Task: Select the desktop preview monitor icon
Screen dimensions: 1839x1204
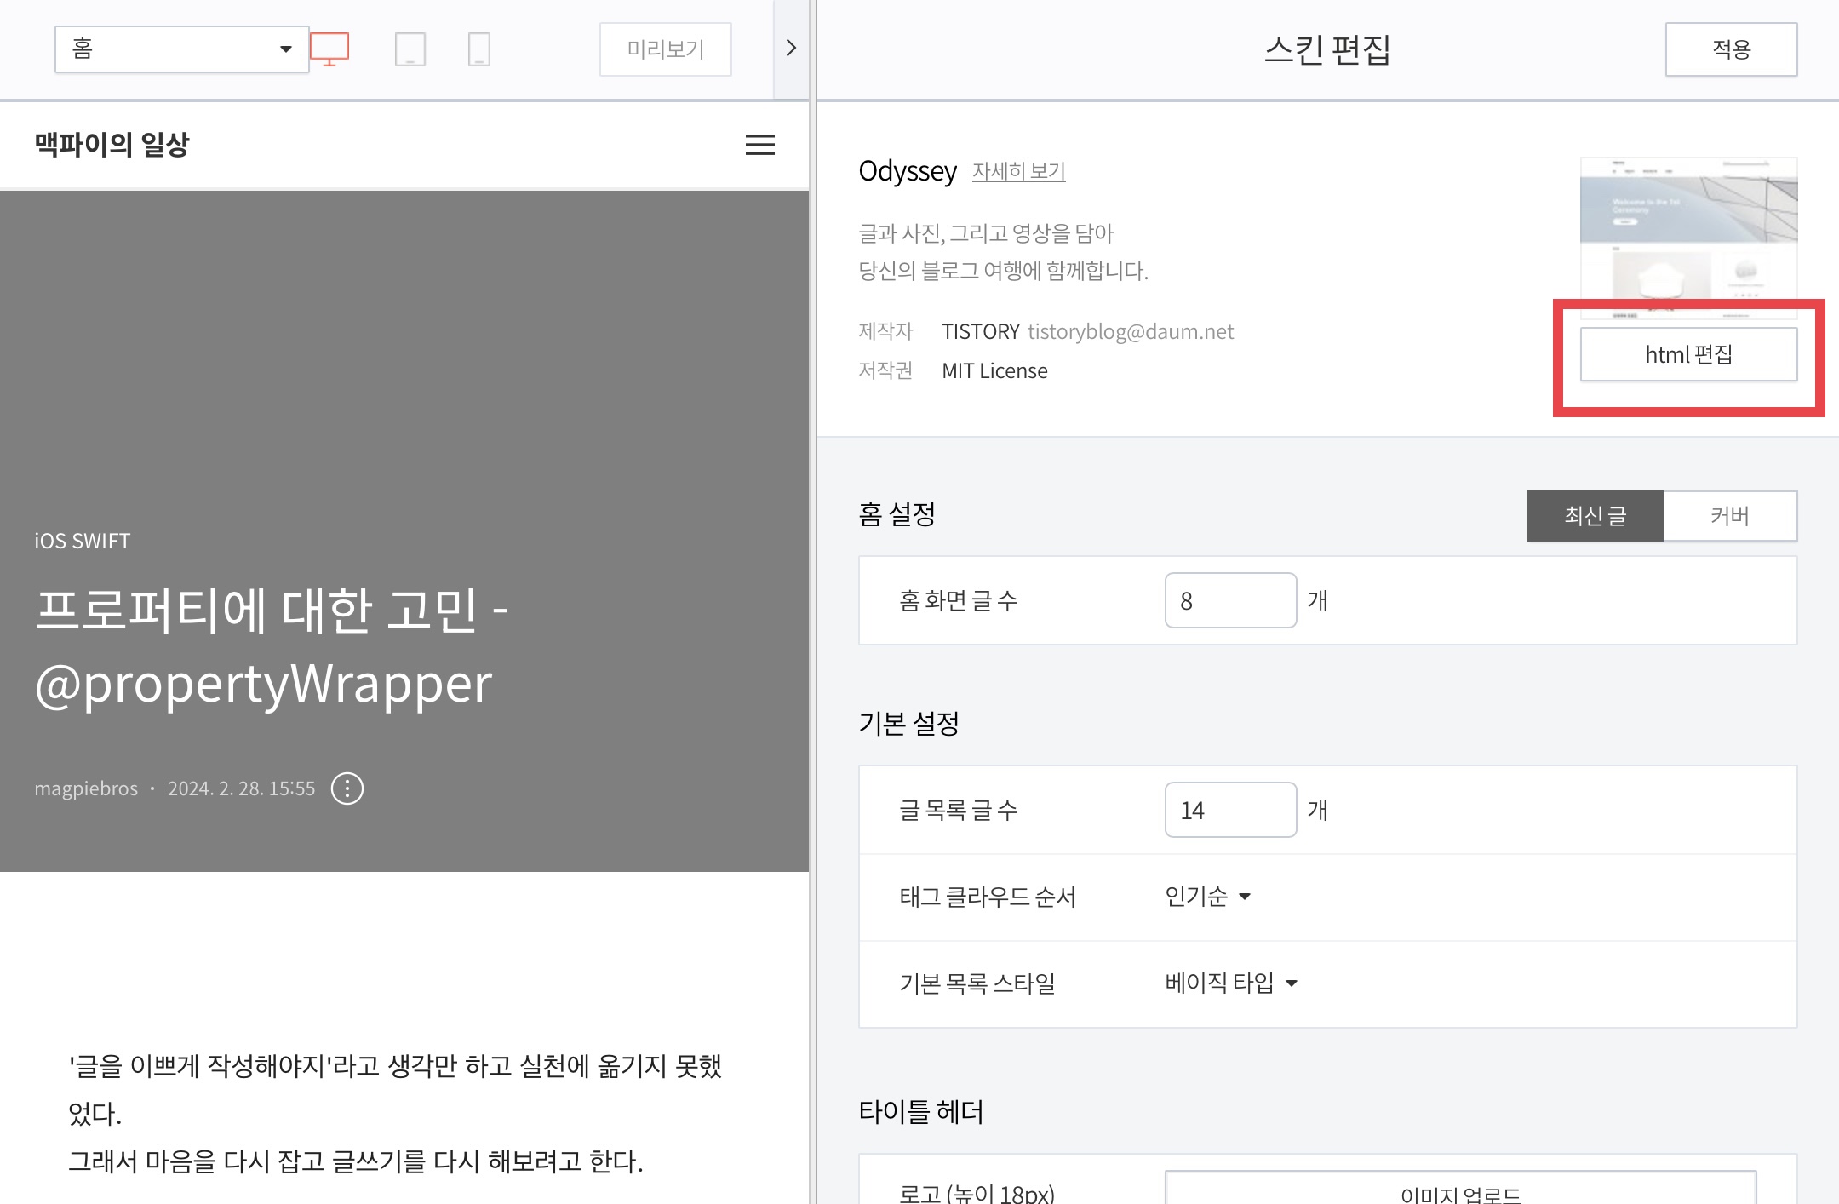Action: (329, 49)
